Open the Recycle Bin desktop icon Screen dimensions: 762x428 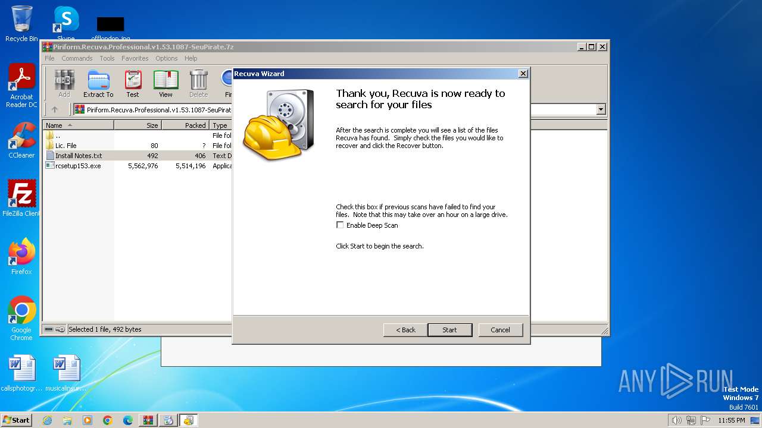pyautogui.click(x=21, y=23)
